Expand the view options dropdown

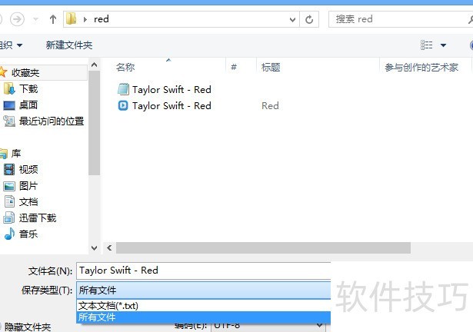(x=444, y=46)
